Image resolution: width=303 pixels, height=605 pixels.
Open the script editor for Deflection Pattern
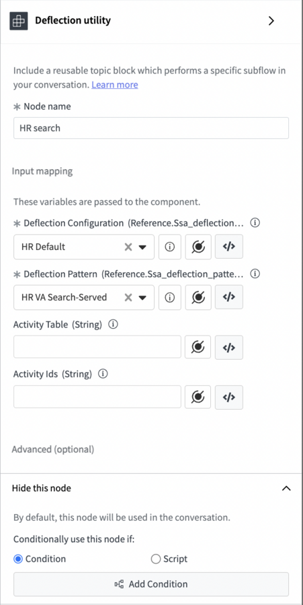228,297
